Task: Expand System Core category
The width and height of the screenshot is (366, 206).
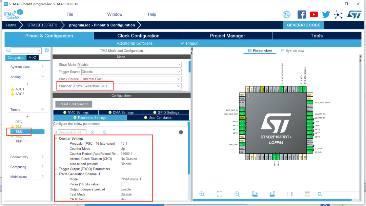Action: coord(43,67)
